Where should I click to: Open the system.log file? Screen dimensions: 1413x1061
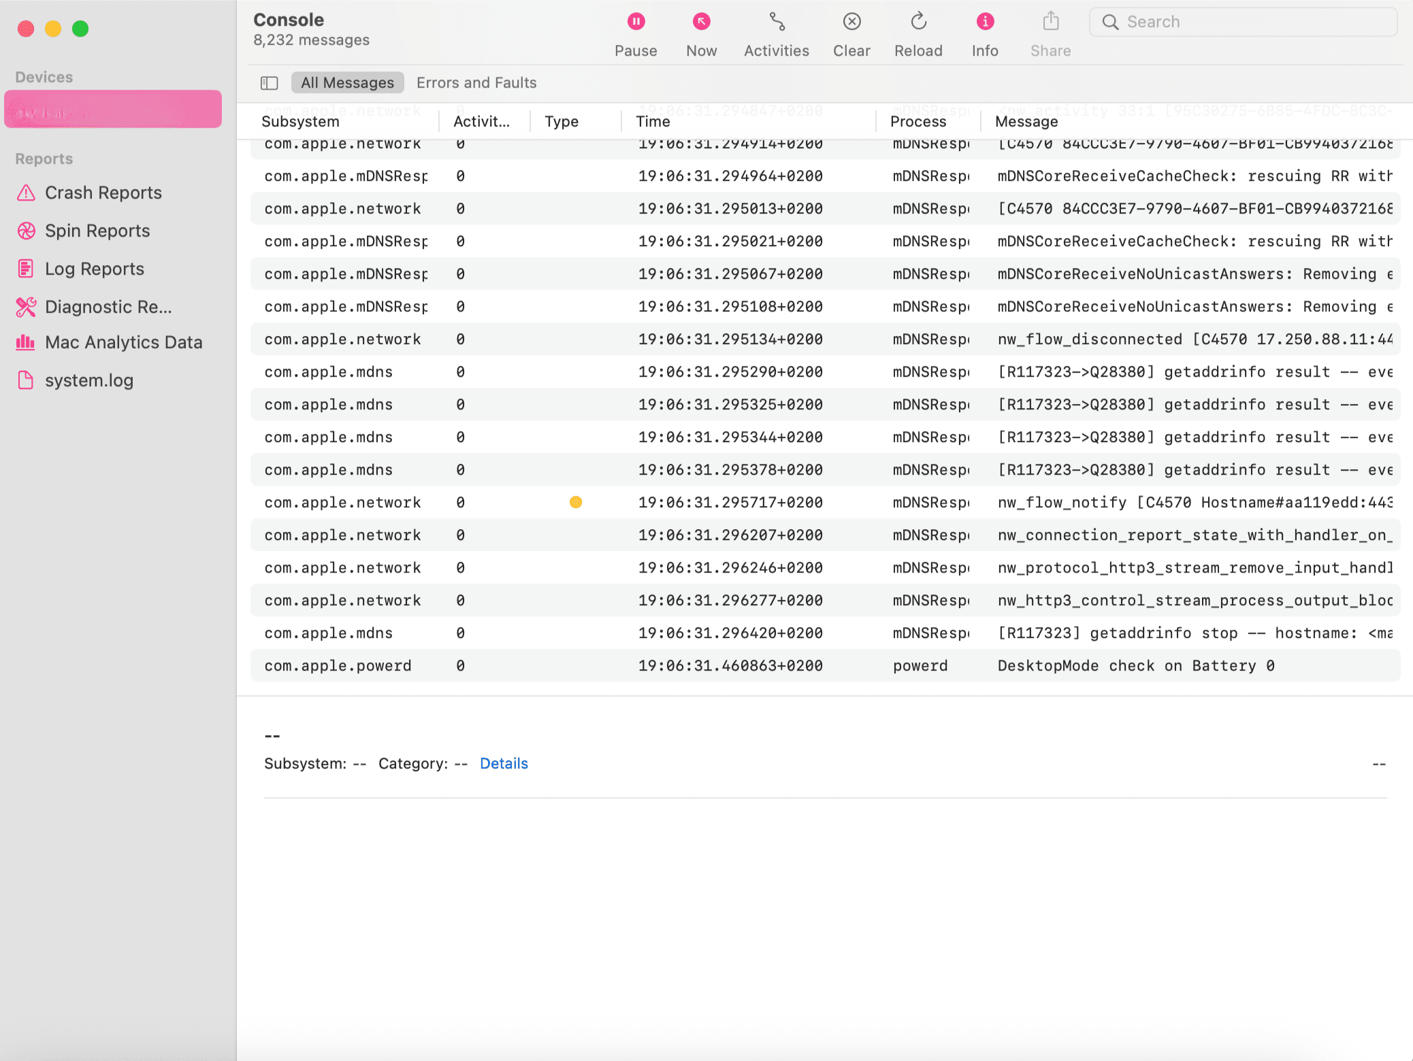pos(89,380)
